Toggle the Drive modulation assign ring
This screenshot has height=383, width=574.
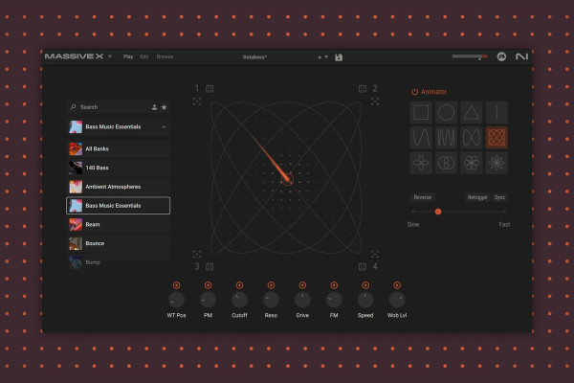click(x=302, y=285)
